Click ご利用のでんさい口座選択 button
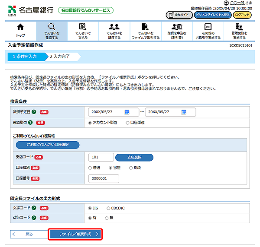The height and width of the screenshot is (247, 260). (48, 145)
